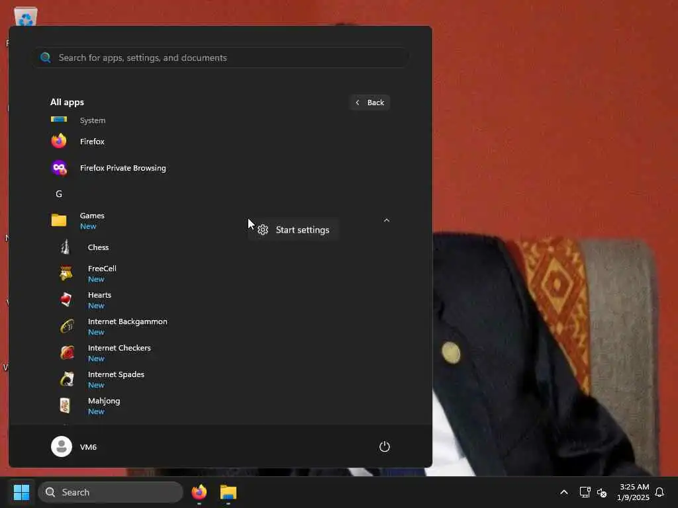Open File Explorer from the taskbar
Screen dimensions: 678x508
point(228,492)
